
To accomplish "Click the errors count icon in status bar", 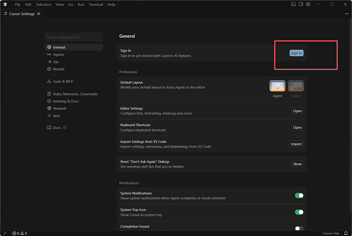I will (x=14, y=233).
